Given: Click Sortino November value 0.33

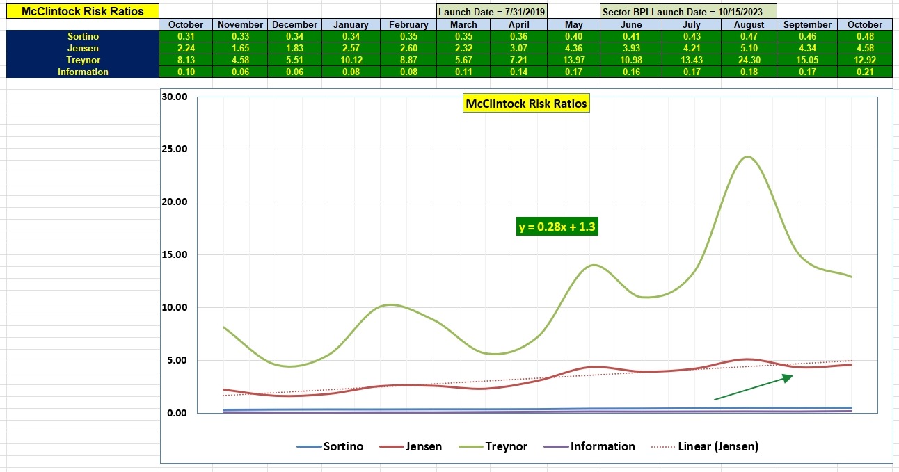Looking at the screenshot, I should point(240,36).
